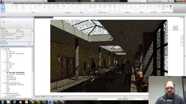Collapse the Sections (Building Section) node

point(3,93)
